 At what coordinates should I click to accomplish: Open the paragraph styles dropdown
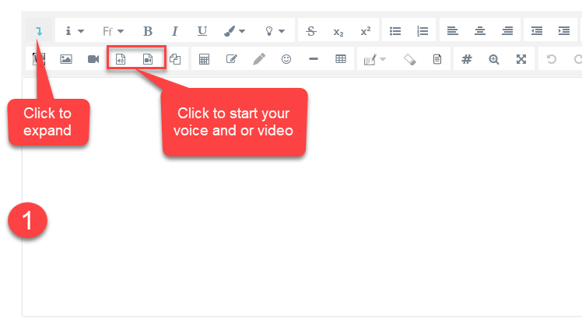[75, 31]
